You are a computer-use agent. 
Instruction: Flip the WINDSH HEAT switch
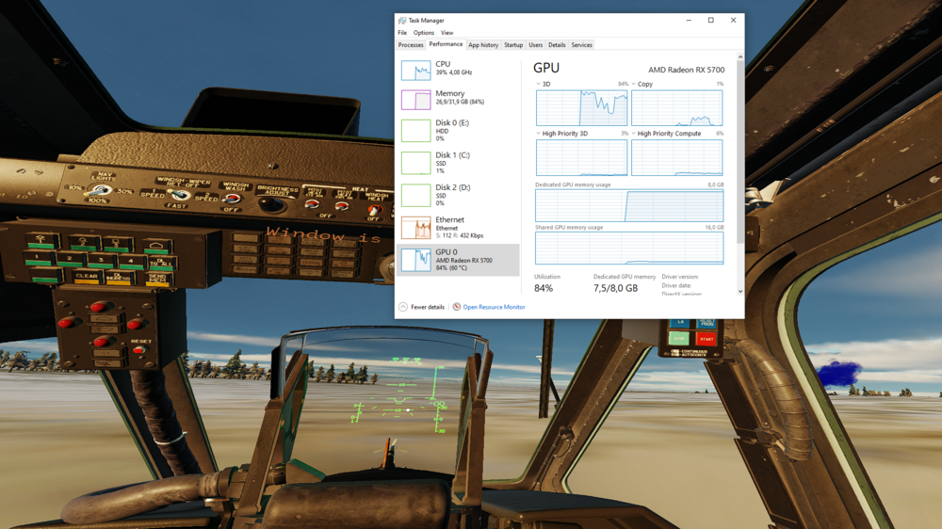click(x=374, y=209)
